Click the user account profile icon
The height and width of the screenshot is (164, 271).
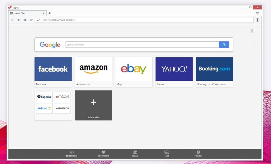point(257,20)
